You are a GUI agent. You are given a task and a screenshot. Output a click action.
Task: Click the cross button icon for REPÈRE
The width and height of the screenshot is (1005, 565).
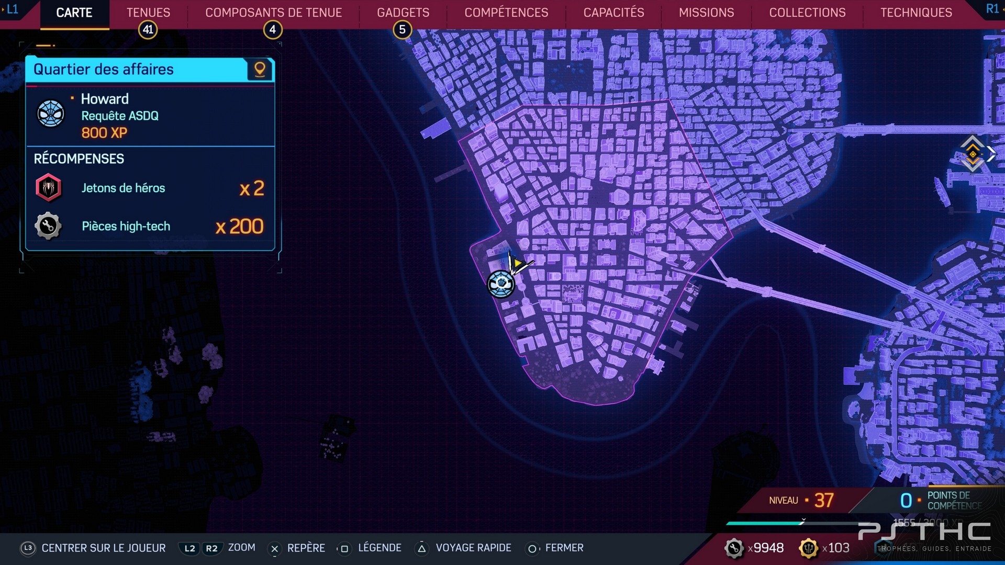coord(274,548)
